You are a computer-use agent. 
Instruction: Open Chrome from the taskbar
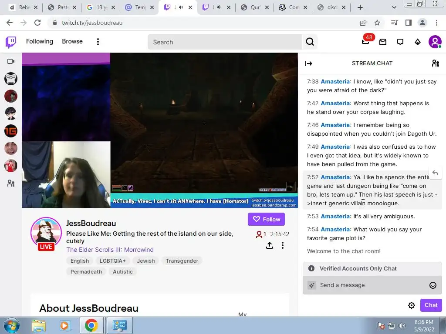point(91,325)
